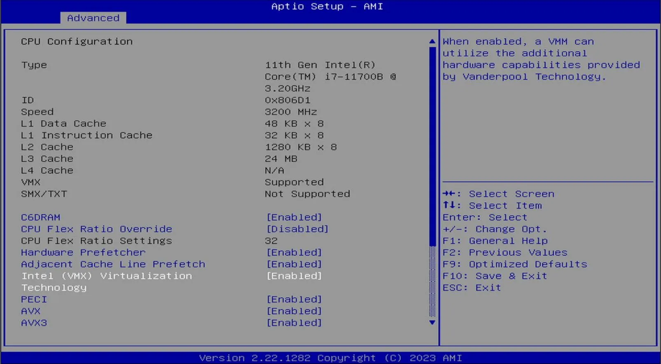Screen dimensions: 661x364
Task: Toggle the C6DRAM Enabled value
Action: 294,217
